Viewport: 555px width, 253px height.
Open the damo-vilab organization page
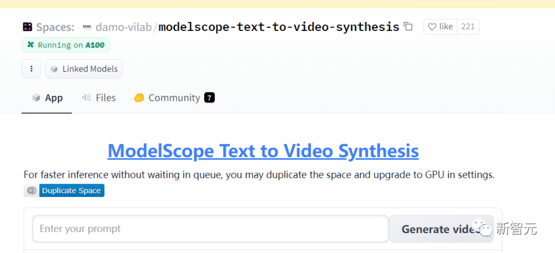click(x=124, y=27)
